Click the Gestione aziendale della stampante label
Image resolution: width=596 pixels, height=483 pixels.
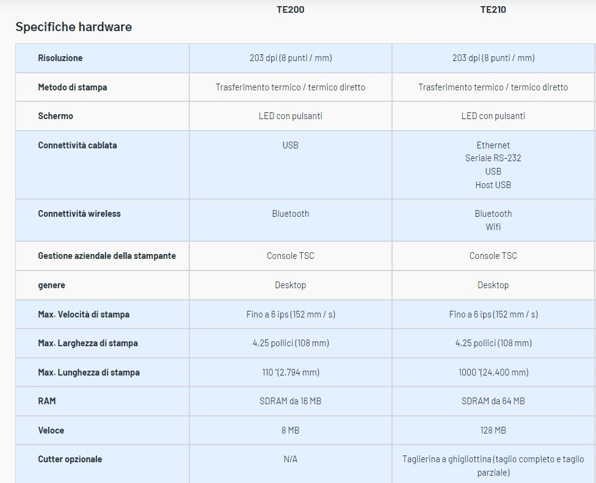tap(107, 256)
